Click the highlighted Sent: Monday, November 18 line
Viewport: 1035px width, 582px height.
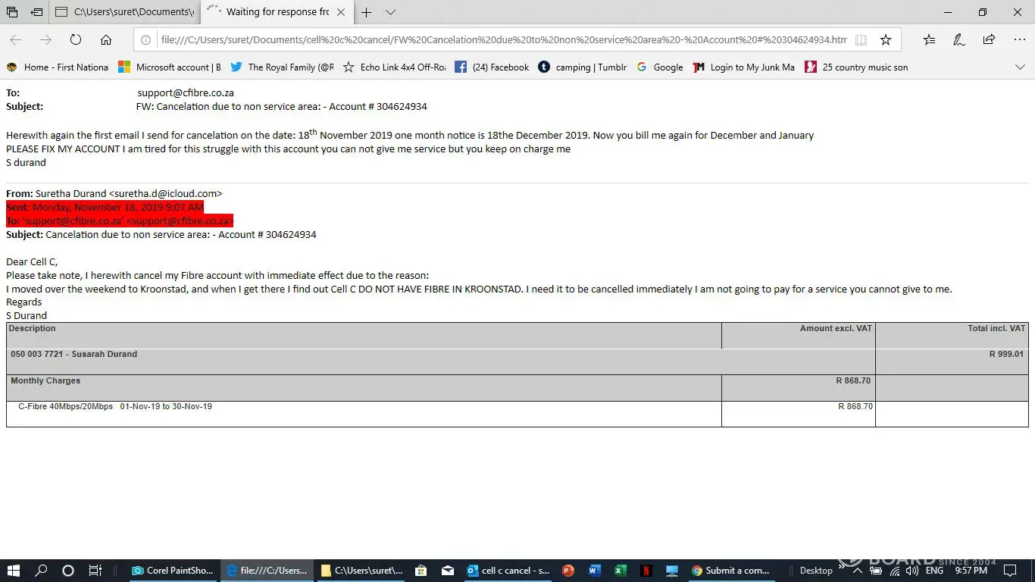(x=105, y=207)
